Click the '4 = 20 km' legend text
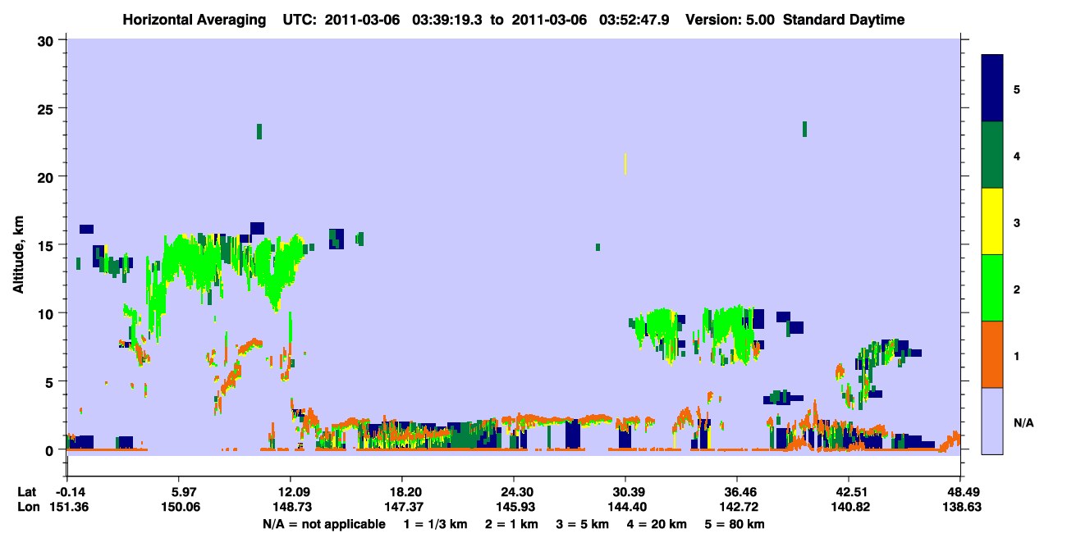Viewport: 1067px width, 547px height. click(x=656, y=524)
